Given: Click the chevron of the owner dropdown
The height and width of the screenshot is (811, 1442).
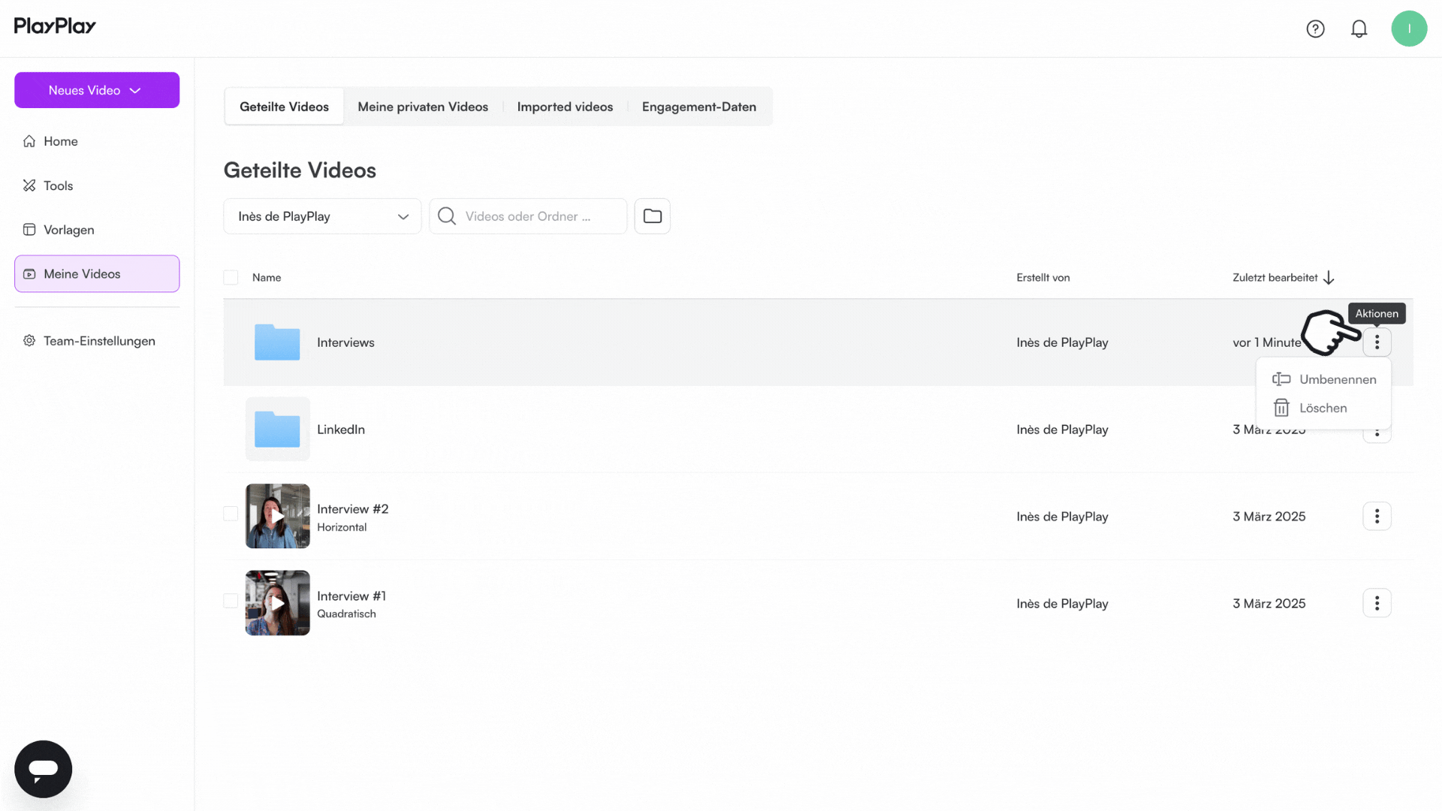Looking at the screenshot, I should click(x=403, y=217).
